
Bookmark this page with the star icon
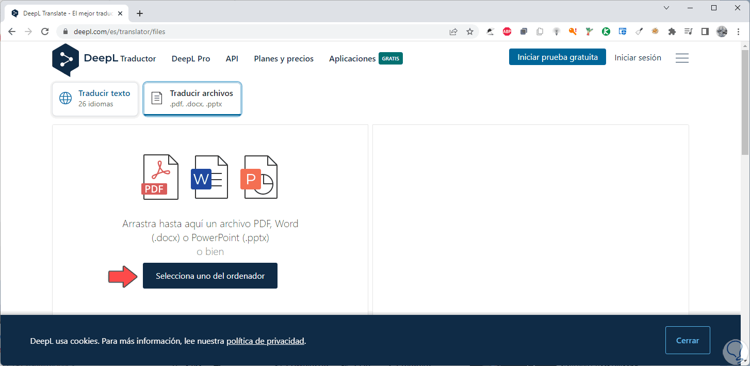tap(470, 31)
